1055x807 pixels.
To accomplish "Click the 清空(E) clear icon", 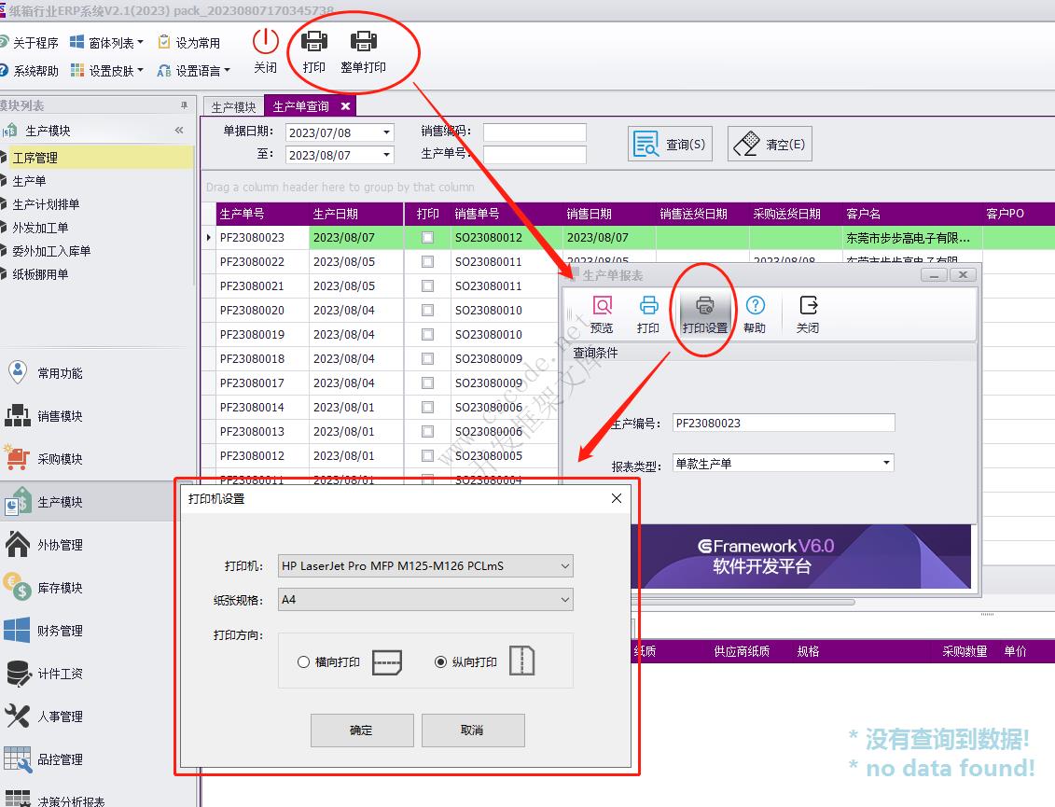I will point(769,142).
